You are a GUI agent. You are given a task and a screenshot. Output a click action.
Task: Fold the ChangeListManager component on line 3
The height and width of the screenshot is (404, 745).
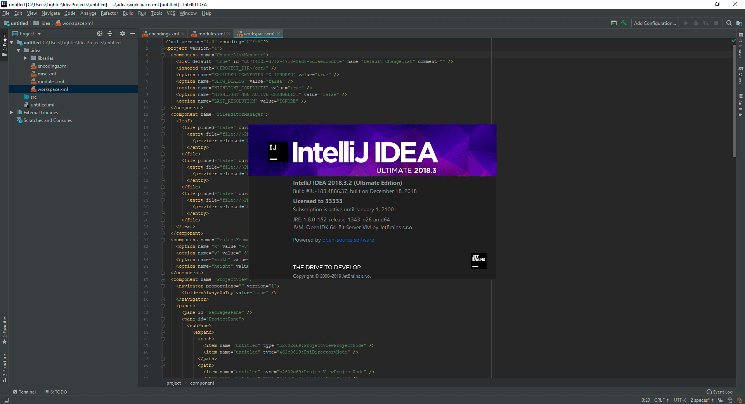point(163,55)
